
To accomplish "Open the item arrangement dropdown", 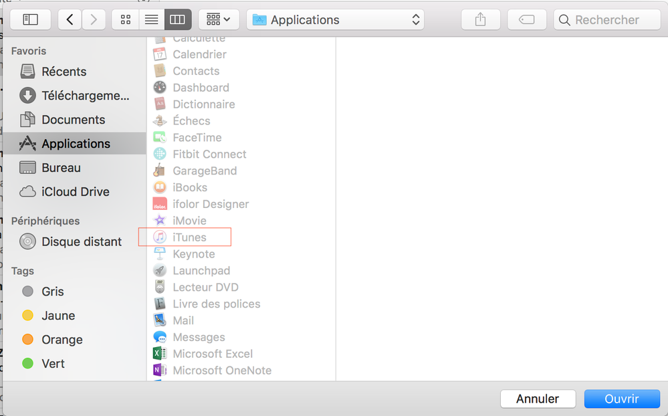I will point(218,19).
